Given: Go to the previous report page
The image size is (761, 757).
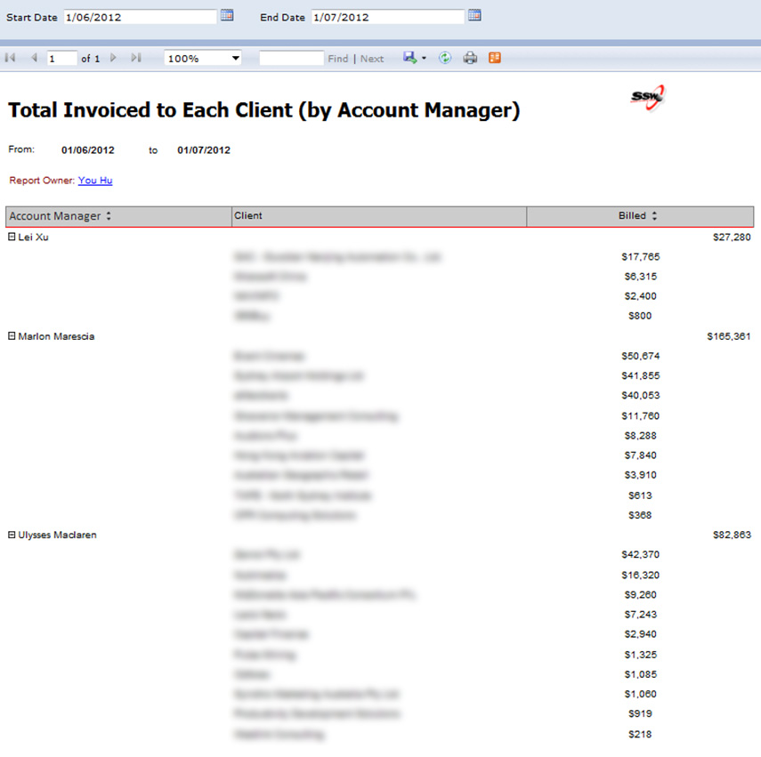Looking at the screenshot, I should point(34,58).
